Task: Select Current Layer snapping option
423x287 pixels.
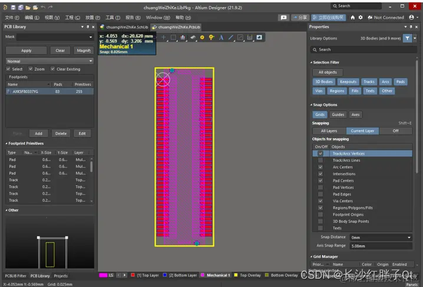Action: click(362, 131)
